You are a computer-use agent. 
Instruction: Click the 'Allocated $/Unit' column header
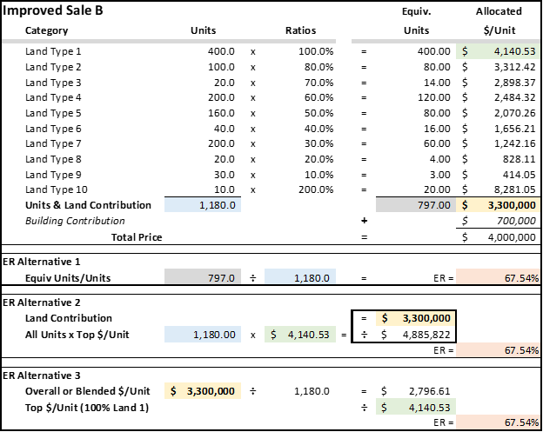tap(499, 22)
